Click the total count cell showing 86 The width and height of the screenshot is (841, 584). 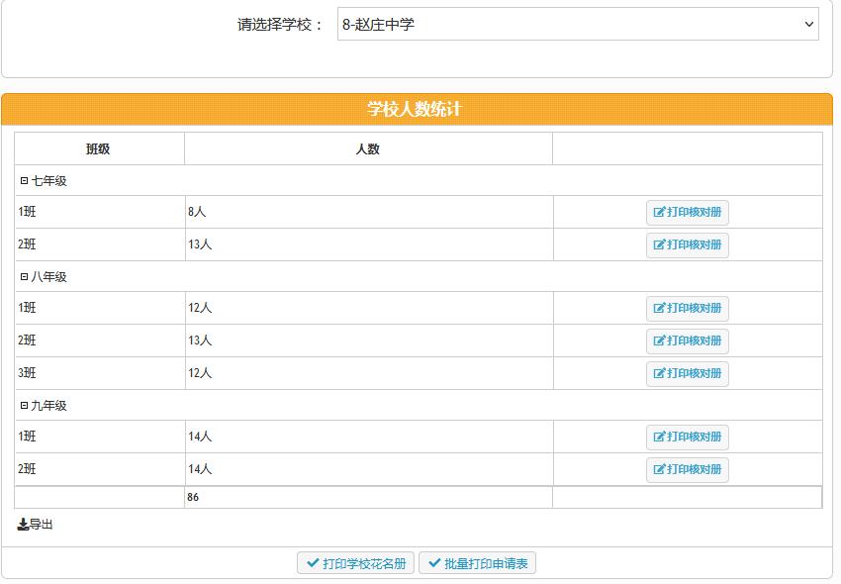point(368,497)
